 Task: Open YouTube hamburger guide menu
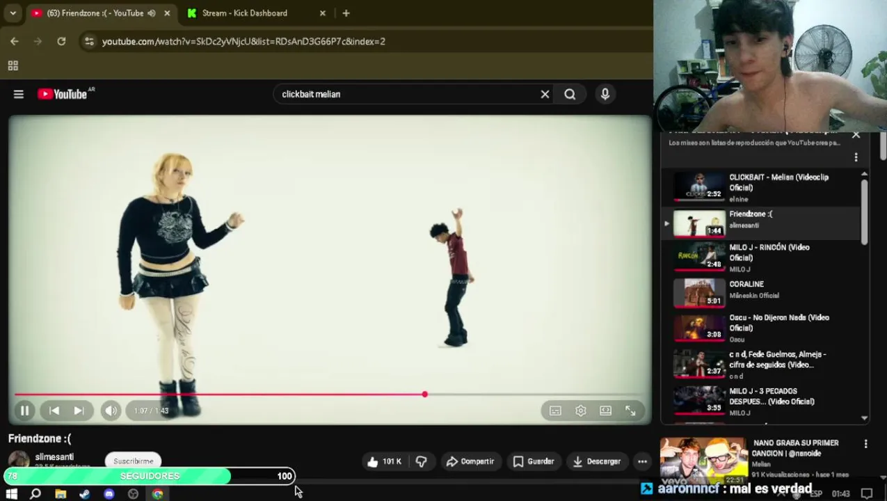[19, 94]
